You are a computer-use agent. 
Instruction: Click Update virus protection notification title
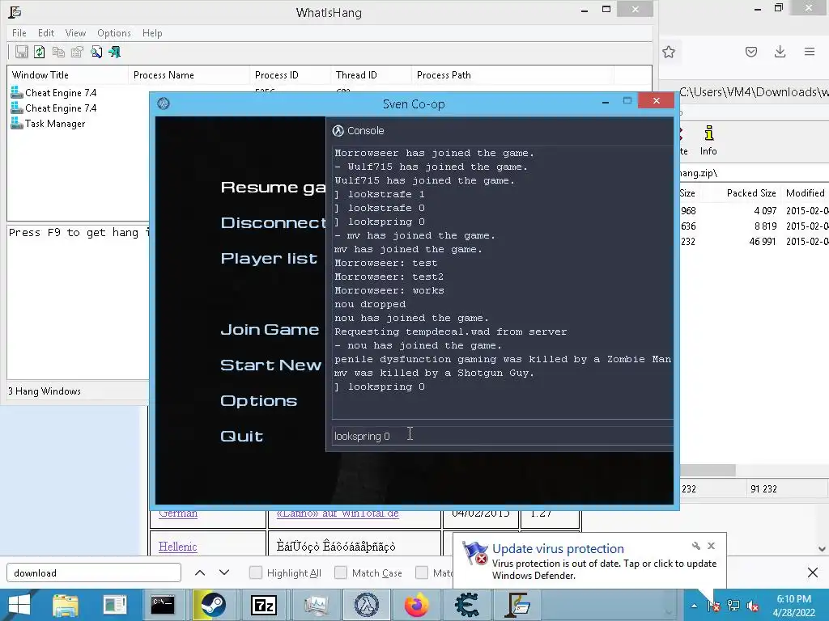[558, 549]
